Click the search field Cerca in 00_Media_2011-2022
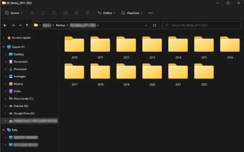Screen dimensions: 244x152 202,25
